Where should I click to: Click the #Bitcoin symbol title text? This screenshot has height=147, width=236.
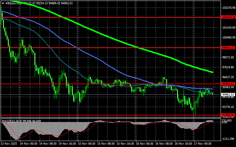click(x=12, y=3)
